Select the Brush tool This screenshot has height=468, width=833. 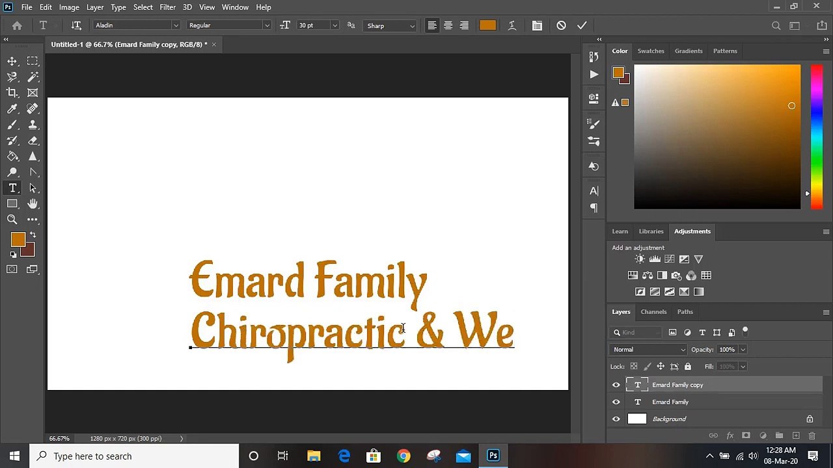coord(12,125)
